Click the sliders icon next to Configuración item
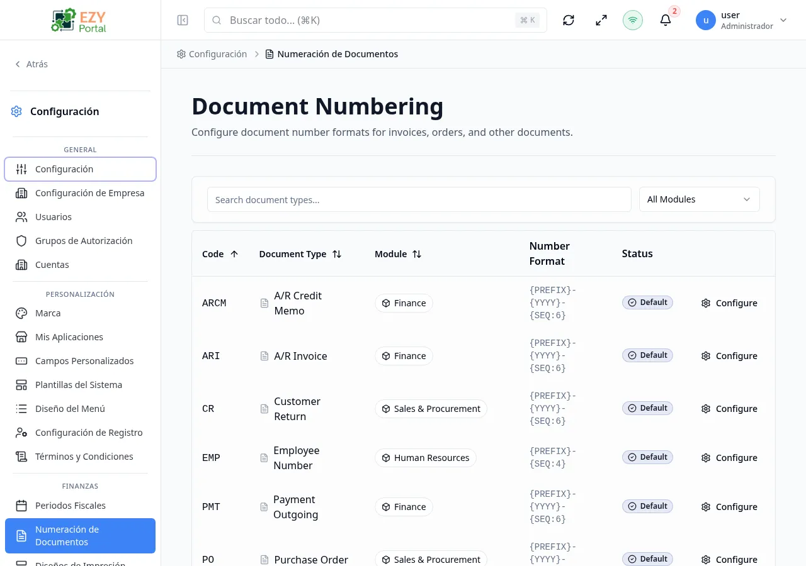 21,169
